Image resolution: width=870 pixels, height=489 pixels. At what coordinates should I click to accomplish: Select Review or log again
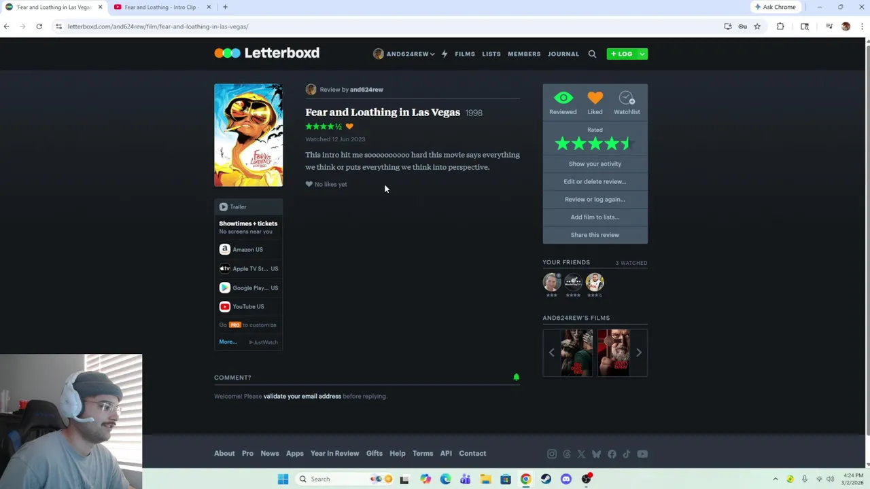tap(595, 199)
